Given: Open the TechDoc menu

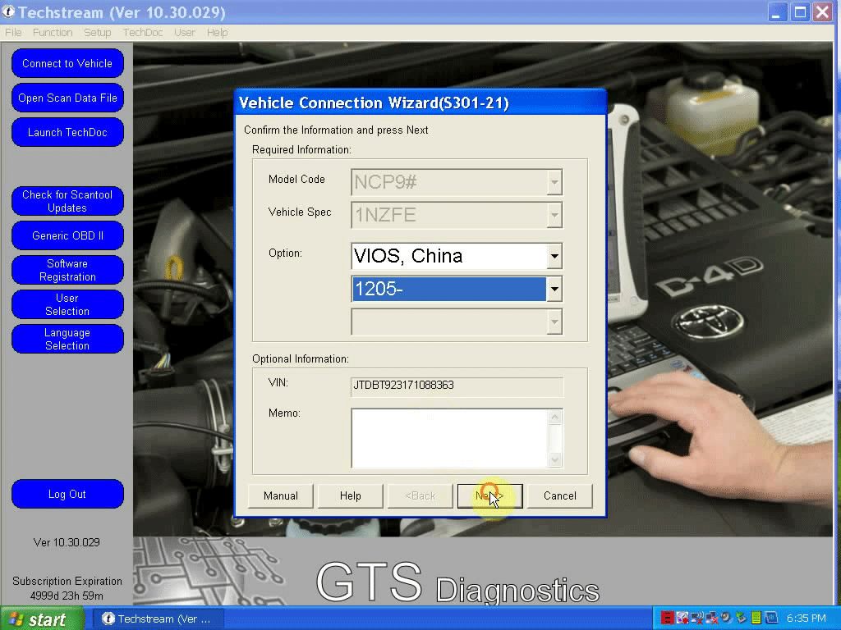Looking at the screenshot, I should [143, 33].
